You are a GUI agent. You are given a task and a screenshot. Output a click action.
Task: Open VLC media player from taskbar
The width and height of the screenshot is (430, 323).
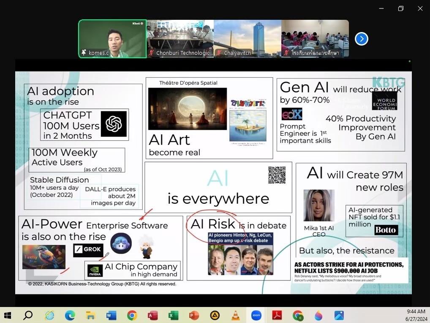click(235, 315)
